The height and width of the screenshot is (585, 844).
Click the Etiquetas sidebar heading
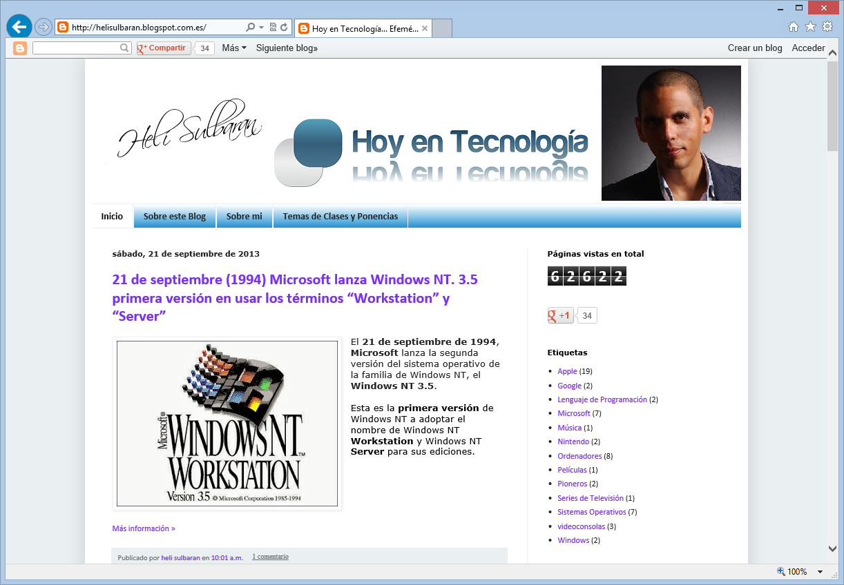(x=567, y=353)
